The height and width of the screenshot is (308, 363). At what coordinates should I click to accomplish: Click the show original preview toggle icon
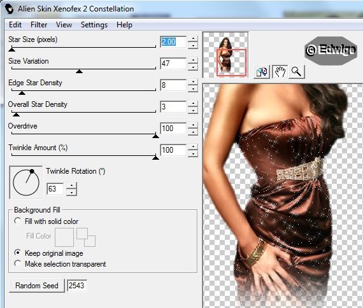[262, 72]
